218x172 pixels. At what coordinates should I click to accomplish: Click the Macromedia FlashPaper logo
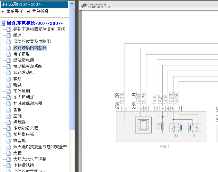pyautogui.click(x=95, y=6)
